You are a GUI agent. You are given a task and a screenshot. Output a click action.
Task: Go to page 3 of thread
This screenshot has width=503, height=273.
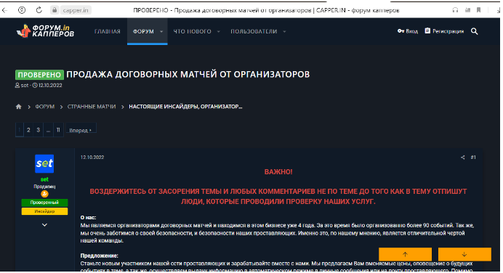tap(39, 130)
